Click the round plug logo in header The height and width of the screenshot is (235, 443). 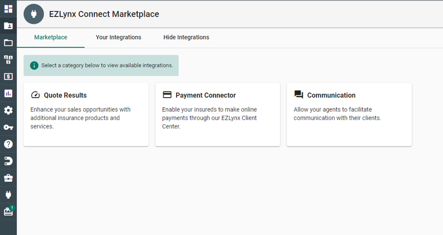pos(34,14)
